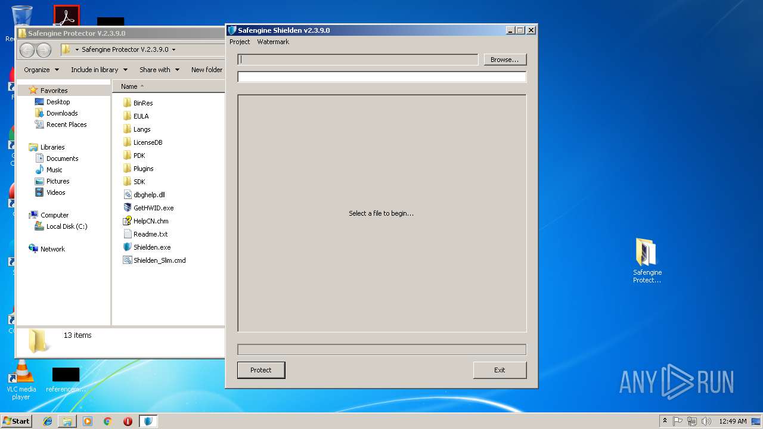Viewport: 763px width, 429px height.
Task: Switch to Safengine Shielden taskbar button
Action: [148, 421]
